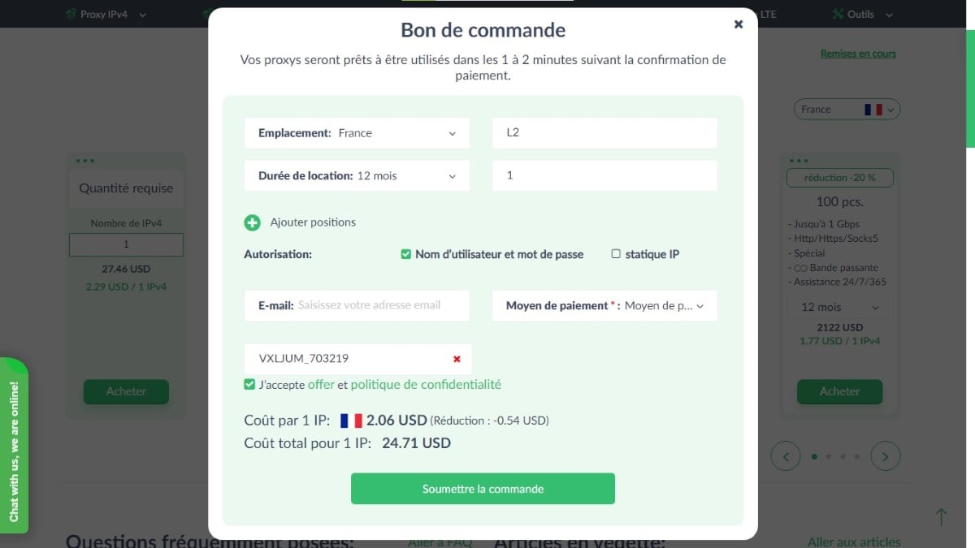Open the politique de confidentialité link

pyautogui.click(x=426, y=385)
